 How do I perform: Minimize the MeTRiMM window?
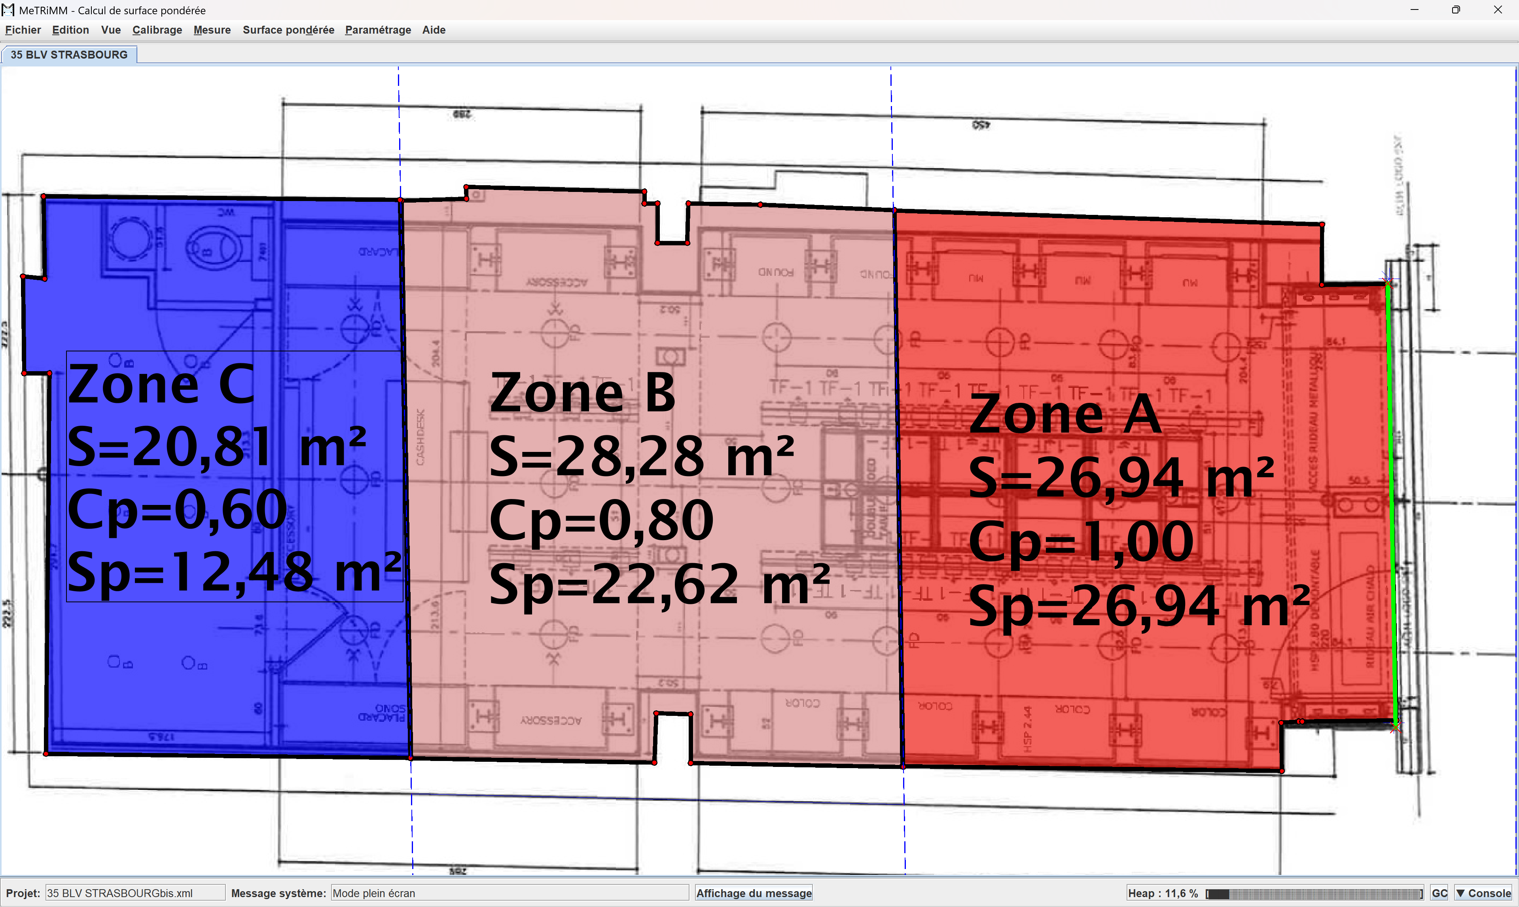pos(1414,10)
